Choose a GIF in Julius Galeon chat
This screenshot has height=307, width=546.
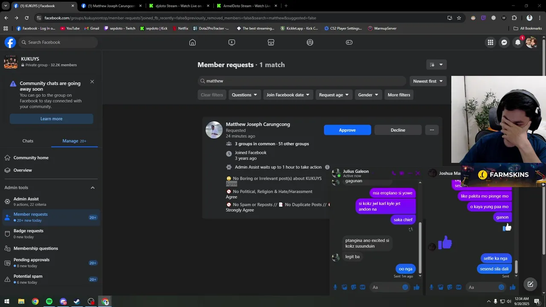(x=363, y=287)
